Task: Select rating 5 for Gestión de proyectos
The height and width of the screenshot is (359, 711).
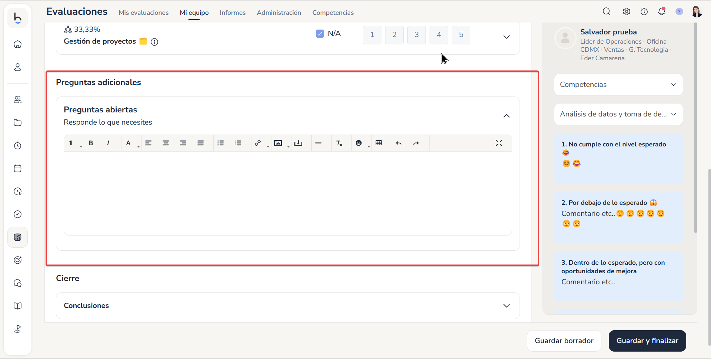Action: (x=461, y=35)
